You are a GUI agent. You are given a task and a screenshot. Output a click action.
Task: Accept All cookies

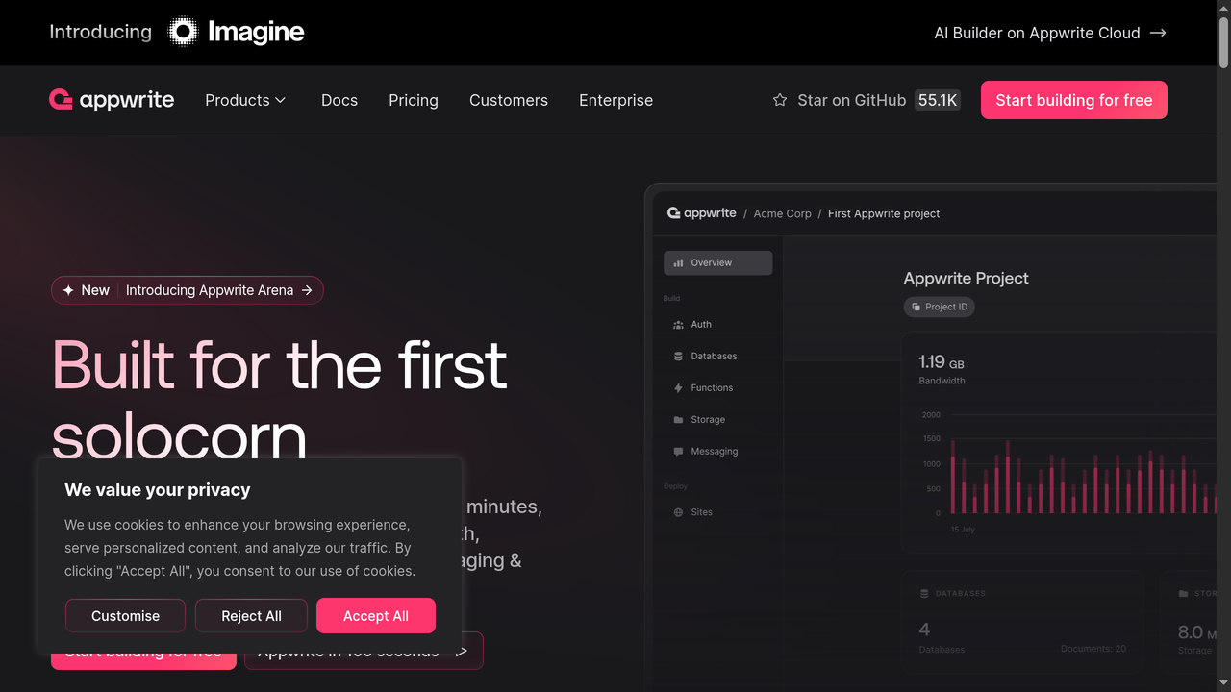[376, 615]
